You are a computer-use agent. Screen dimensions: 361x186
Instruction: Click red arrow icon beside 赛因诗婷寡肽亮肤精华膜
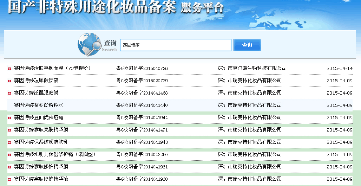[x=9, y=130]
